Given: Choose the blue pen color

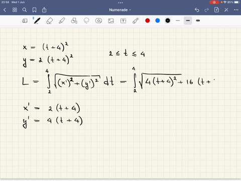Looking at the screenshot, I should pyautogui.click(x=158, y=21).
